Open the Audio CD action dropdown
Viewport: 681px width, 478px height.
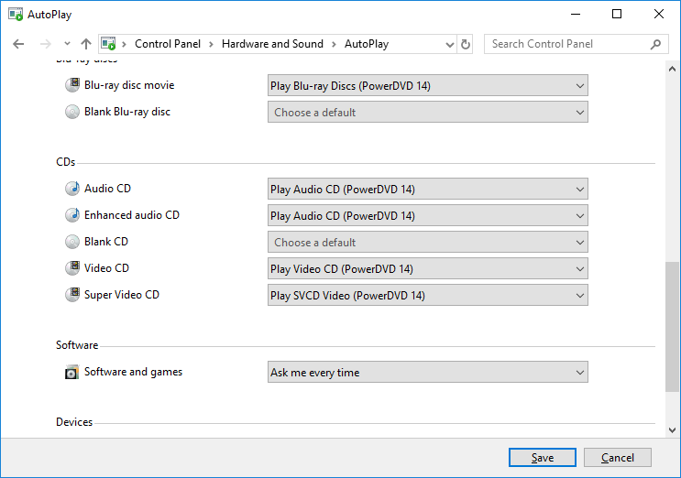point(428,189)
